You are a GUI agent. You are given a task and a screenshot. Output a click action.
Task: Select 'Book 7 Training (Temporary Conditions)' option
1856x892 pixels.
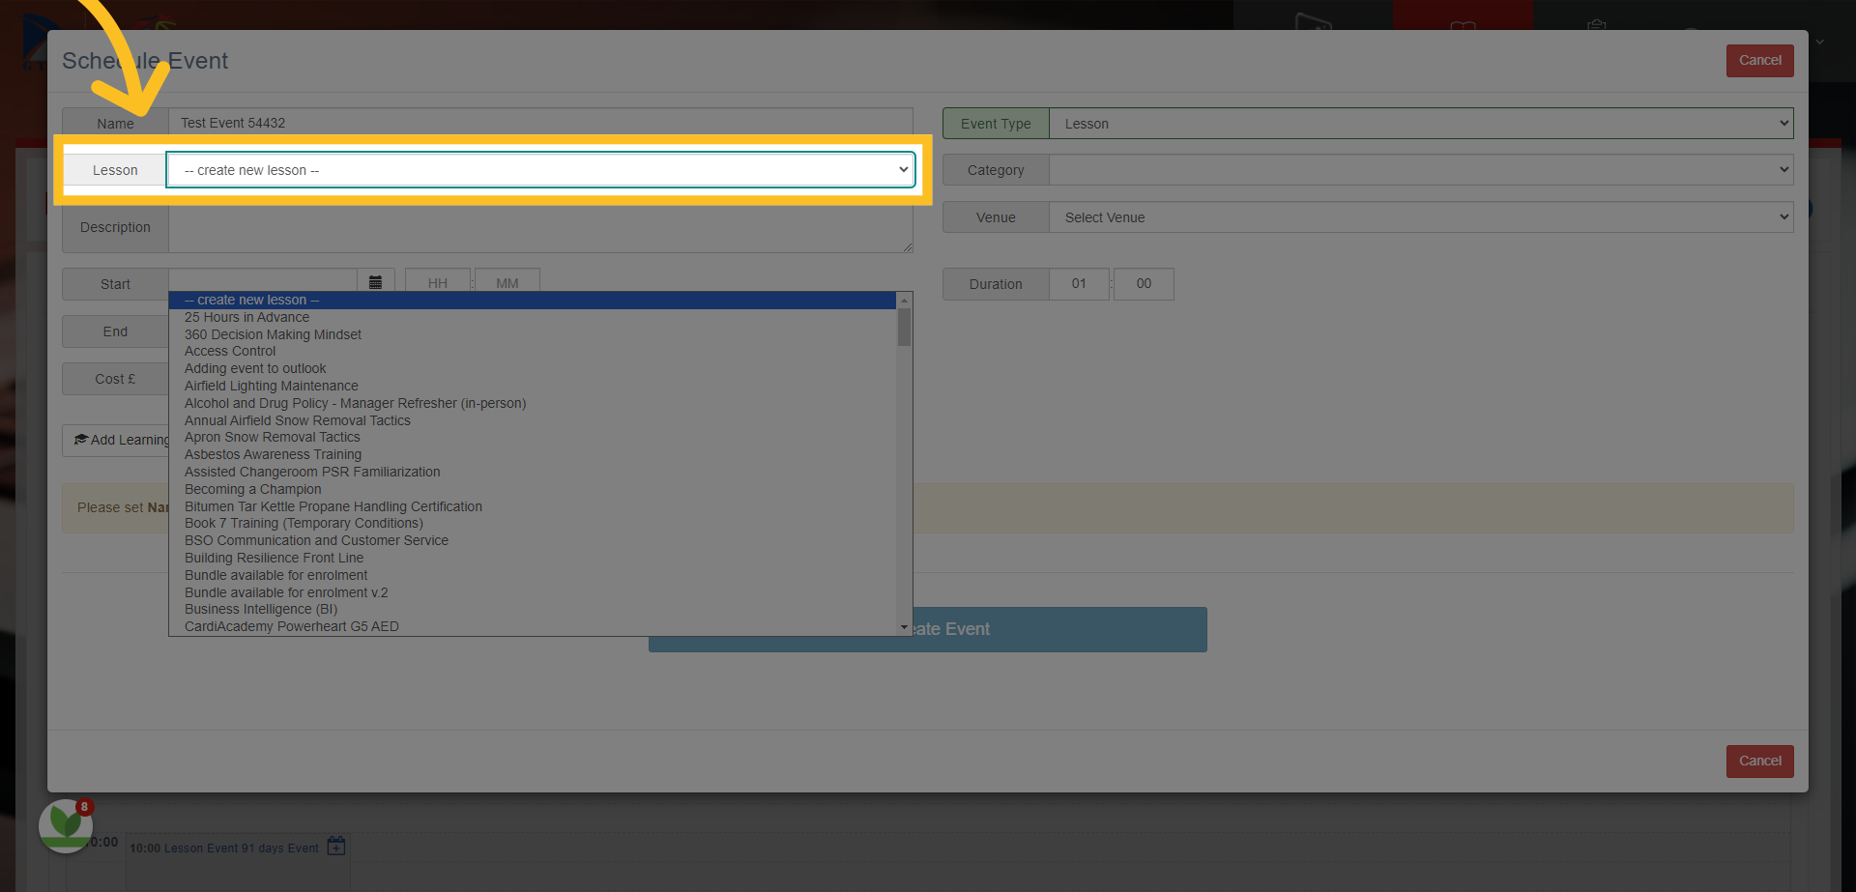click(x=533, y=524)
